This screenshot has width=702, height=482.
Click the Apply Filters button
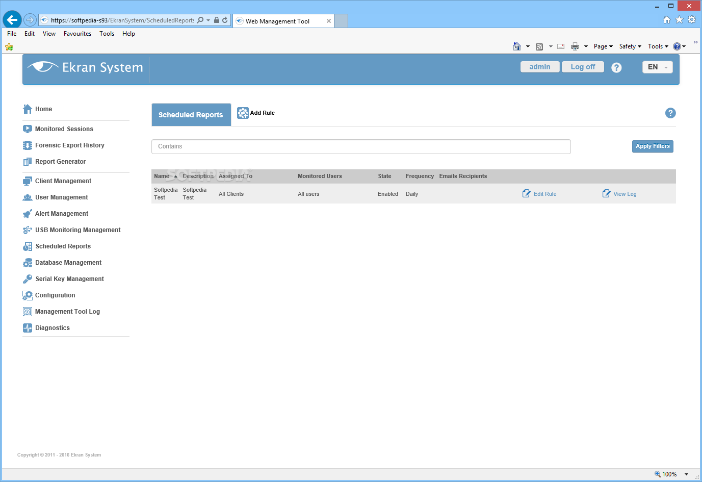tap(653, 146)
